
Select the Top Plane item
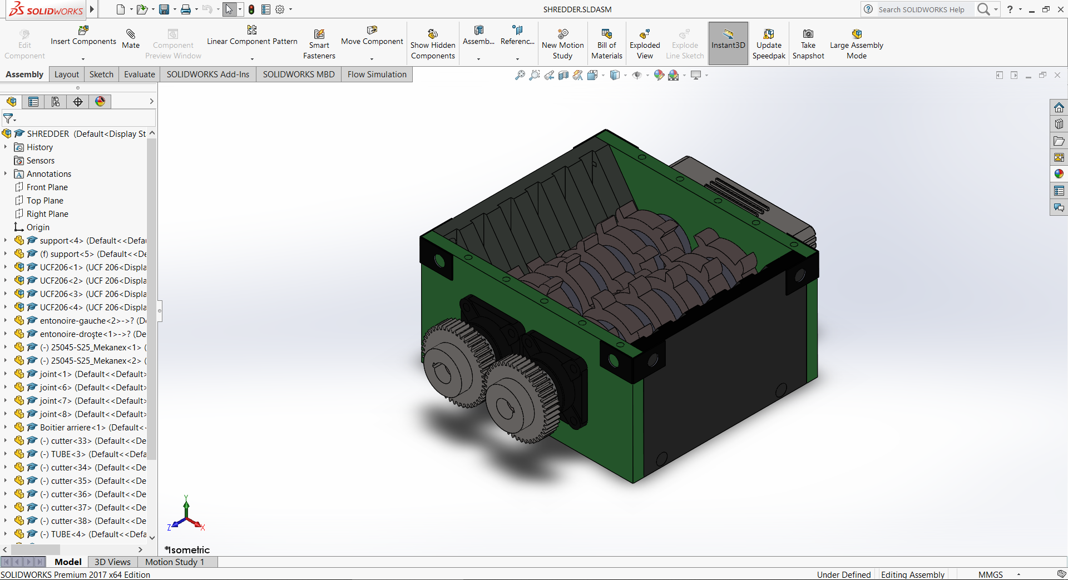coord(45,200)
